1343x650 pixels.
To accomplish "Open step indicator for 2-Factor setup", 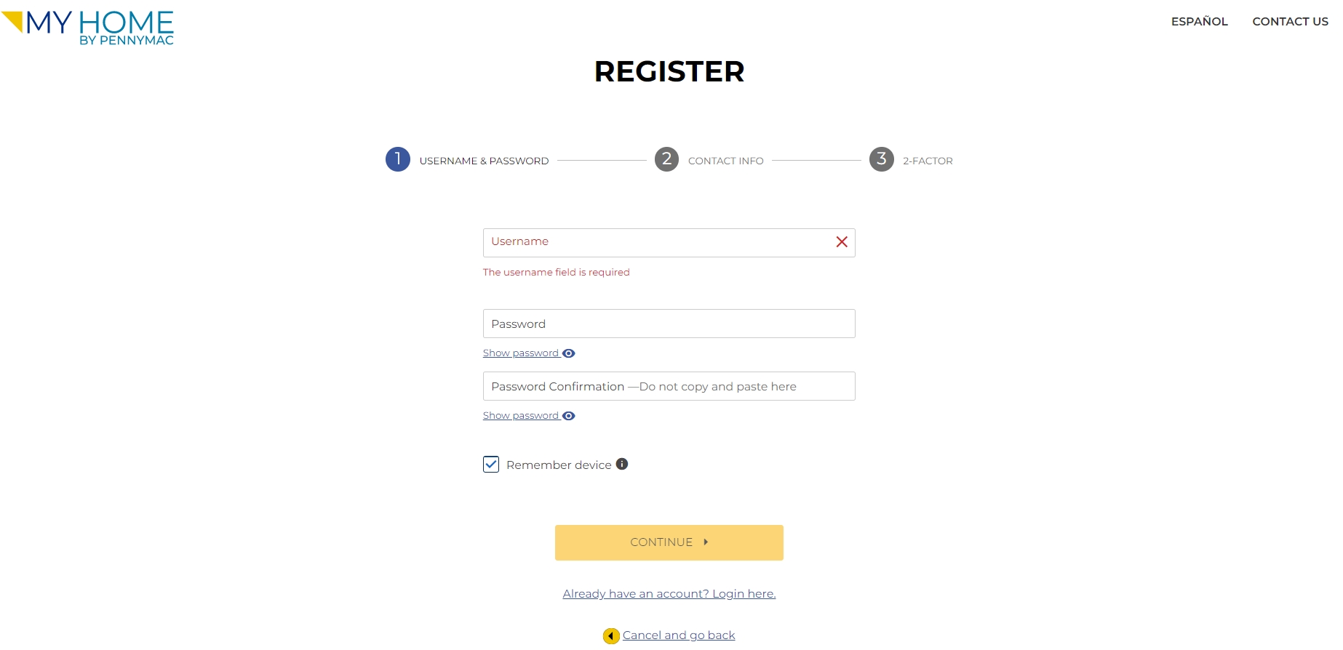I will click(x=881, y=159).
